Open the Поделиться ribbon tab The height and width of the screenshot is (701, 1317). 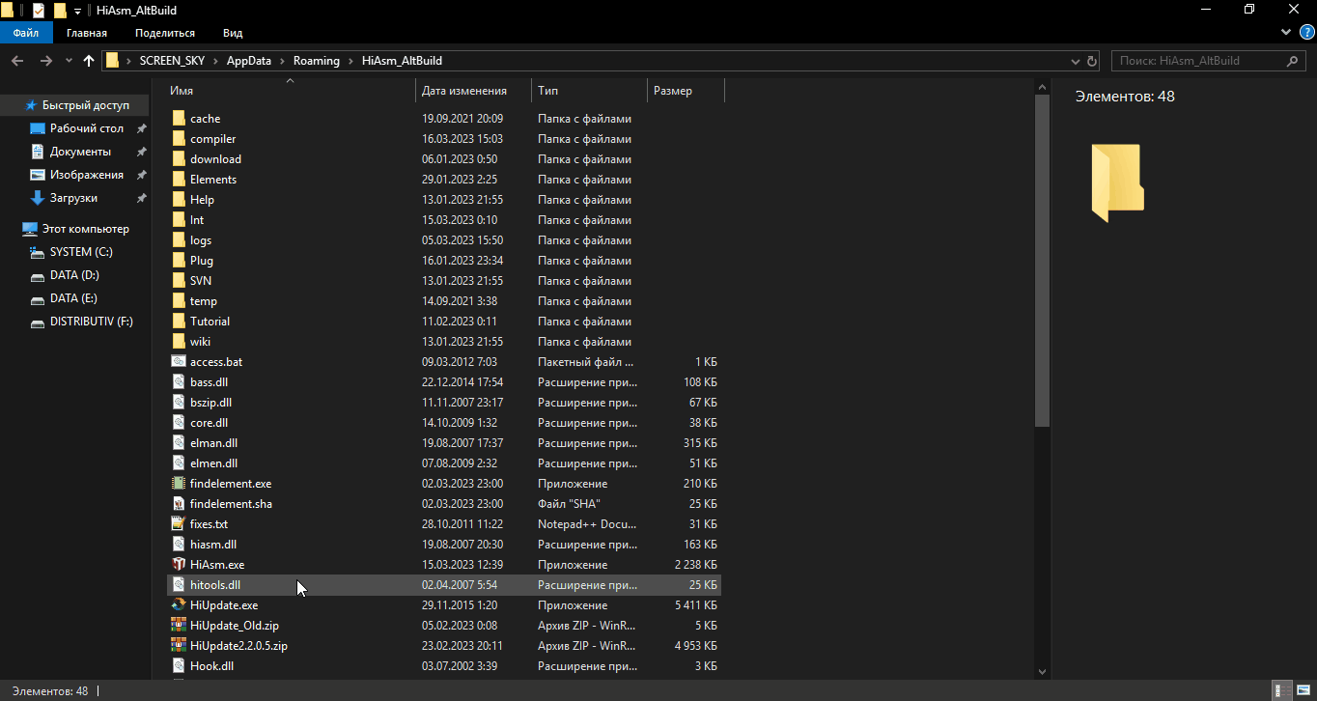pos(165,32)
